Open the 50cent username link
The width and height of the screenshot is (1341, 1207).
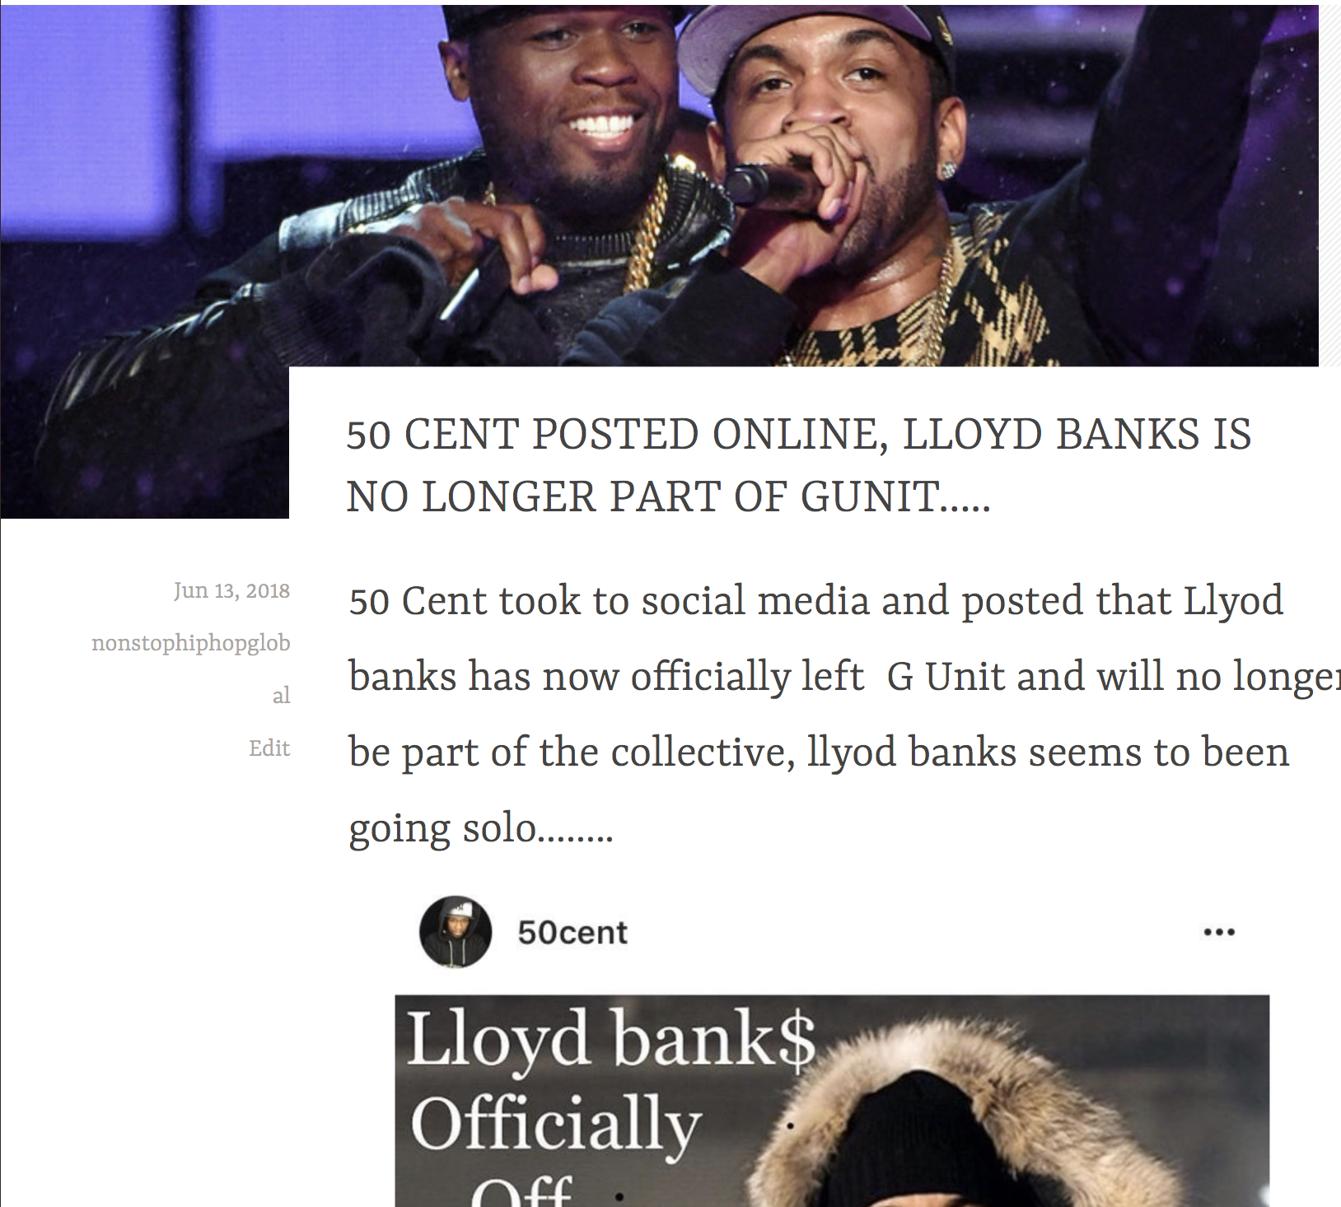(572, 933)
